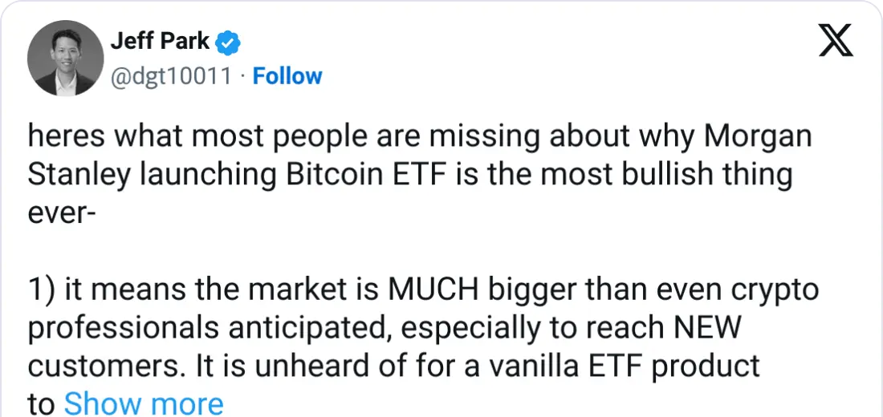Follow Jeff Park's account
The image size is (883, 417).
(x=287, y=76)
